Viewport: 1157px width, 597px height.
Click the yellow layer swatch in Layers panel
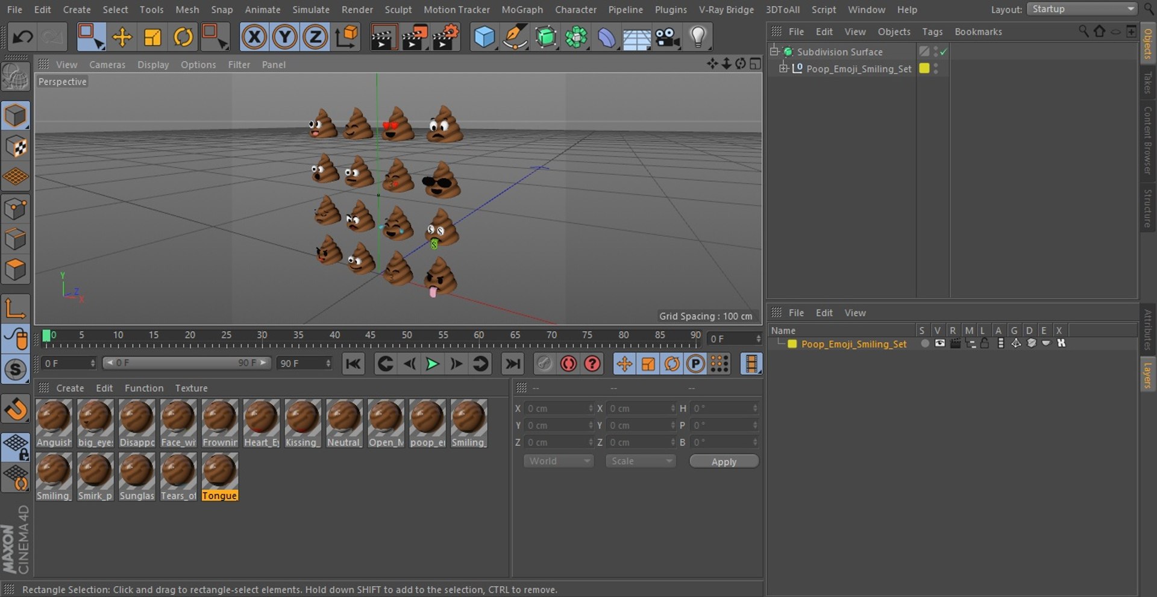792,344
